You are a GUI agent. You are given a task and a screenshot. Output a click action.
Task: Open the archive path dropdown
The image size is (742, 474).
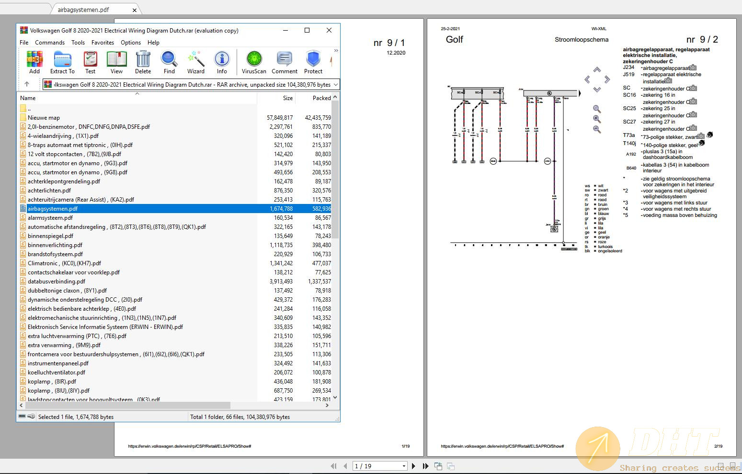pos(336,84)
